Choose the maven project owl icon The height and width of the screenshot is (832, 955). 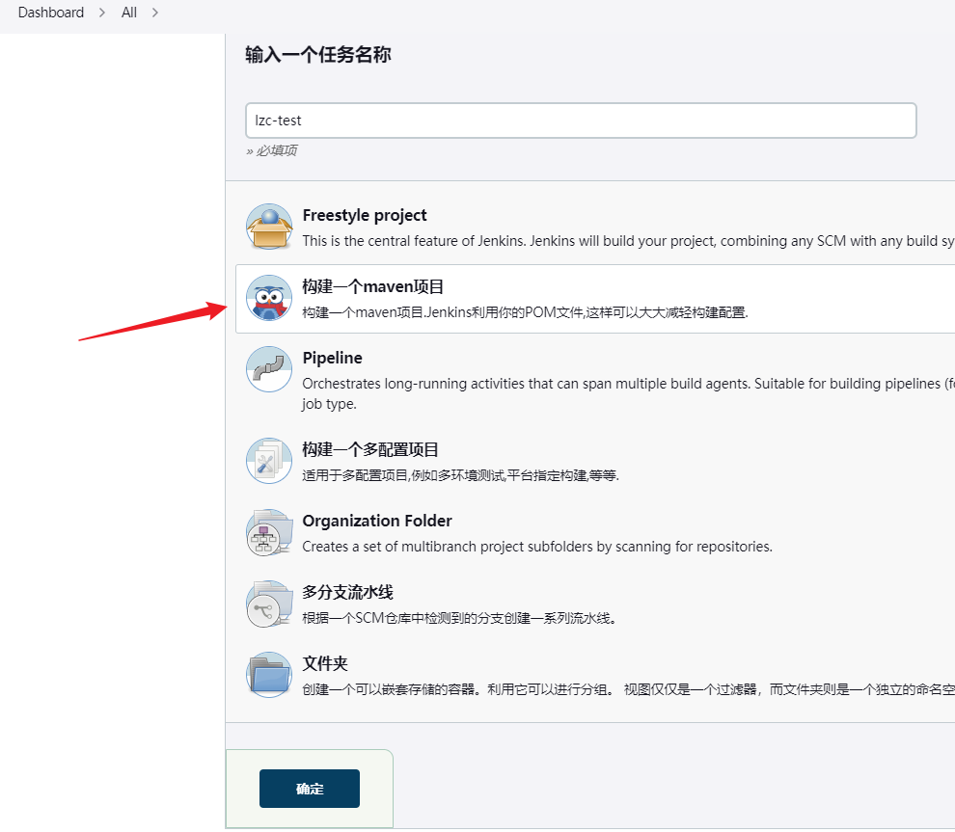click(269, 298)
